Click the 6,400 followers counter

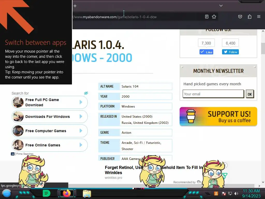click(x=230, y=43)
